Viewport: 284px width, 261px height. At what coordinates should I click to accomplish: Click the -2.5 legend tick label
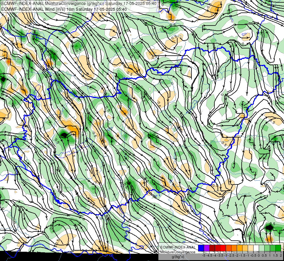(231, 255)
